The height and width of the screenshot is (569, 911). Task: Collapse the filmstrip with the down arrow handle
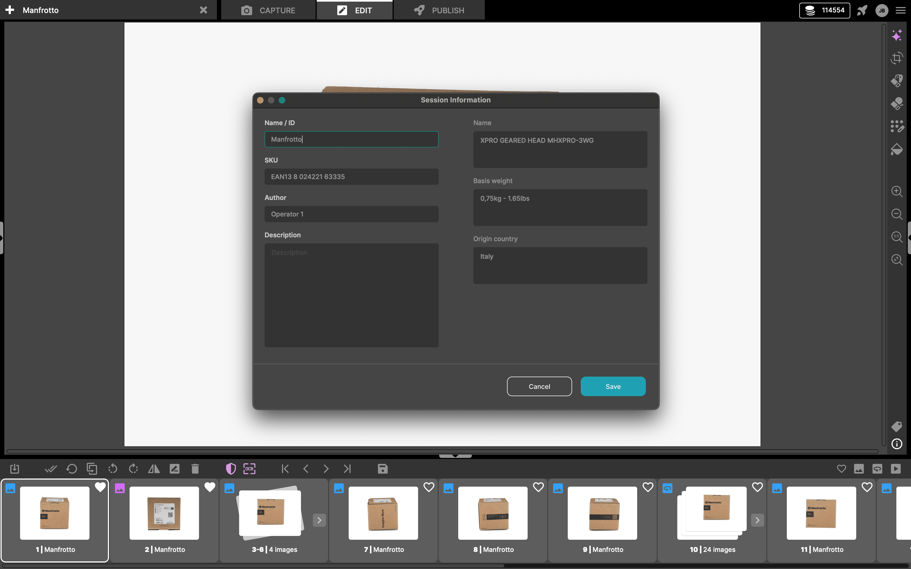(x=455, y=456)
